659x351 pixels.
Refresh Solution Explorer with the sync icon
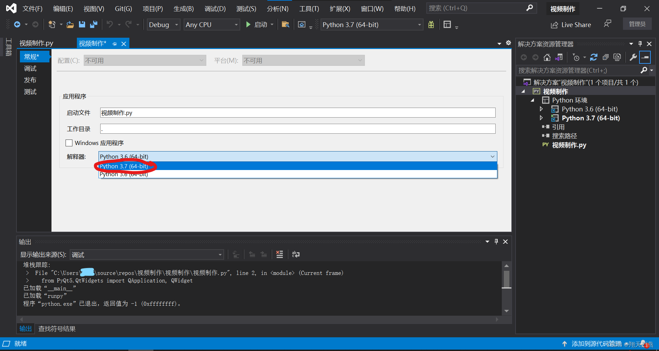tap(594, 57)
